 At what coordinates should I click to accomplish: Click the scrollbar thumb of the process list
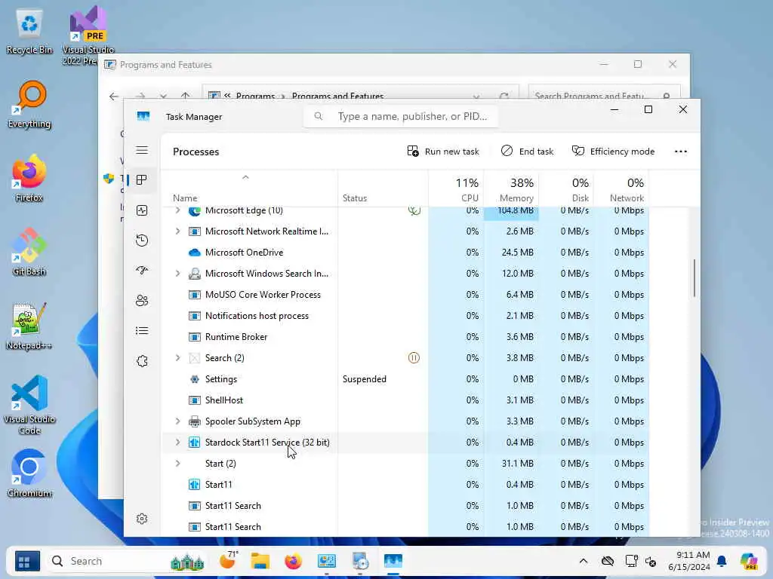(x=694, y=278)
